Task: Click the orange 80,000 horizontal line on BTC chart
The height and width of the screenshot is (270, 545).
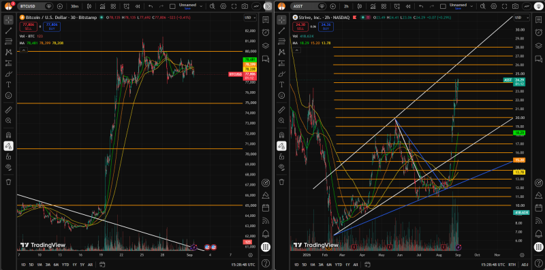Action: pos(104,52)
